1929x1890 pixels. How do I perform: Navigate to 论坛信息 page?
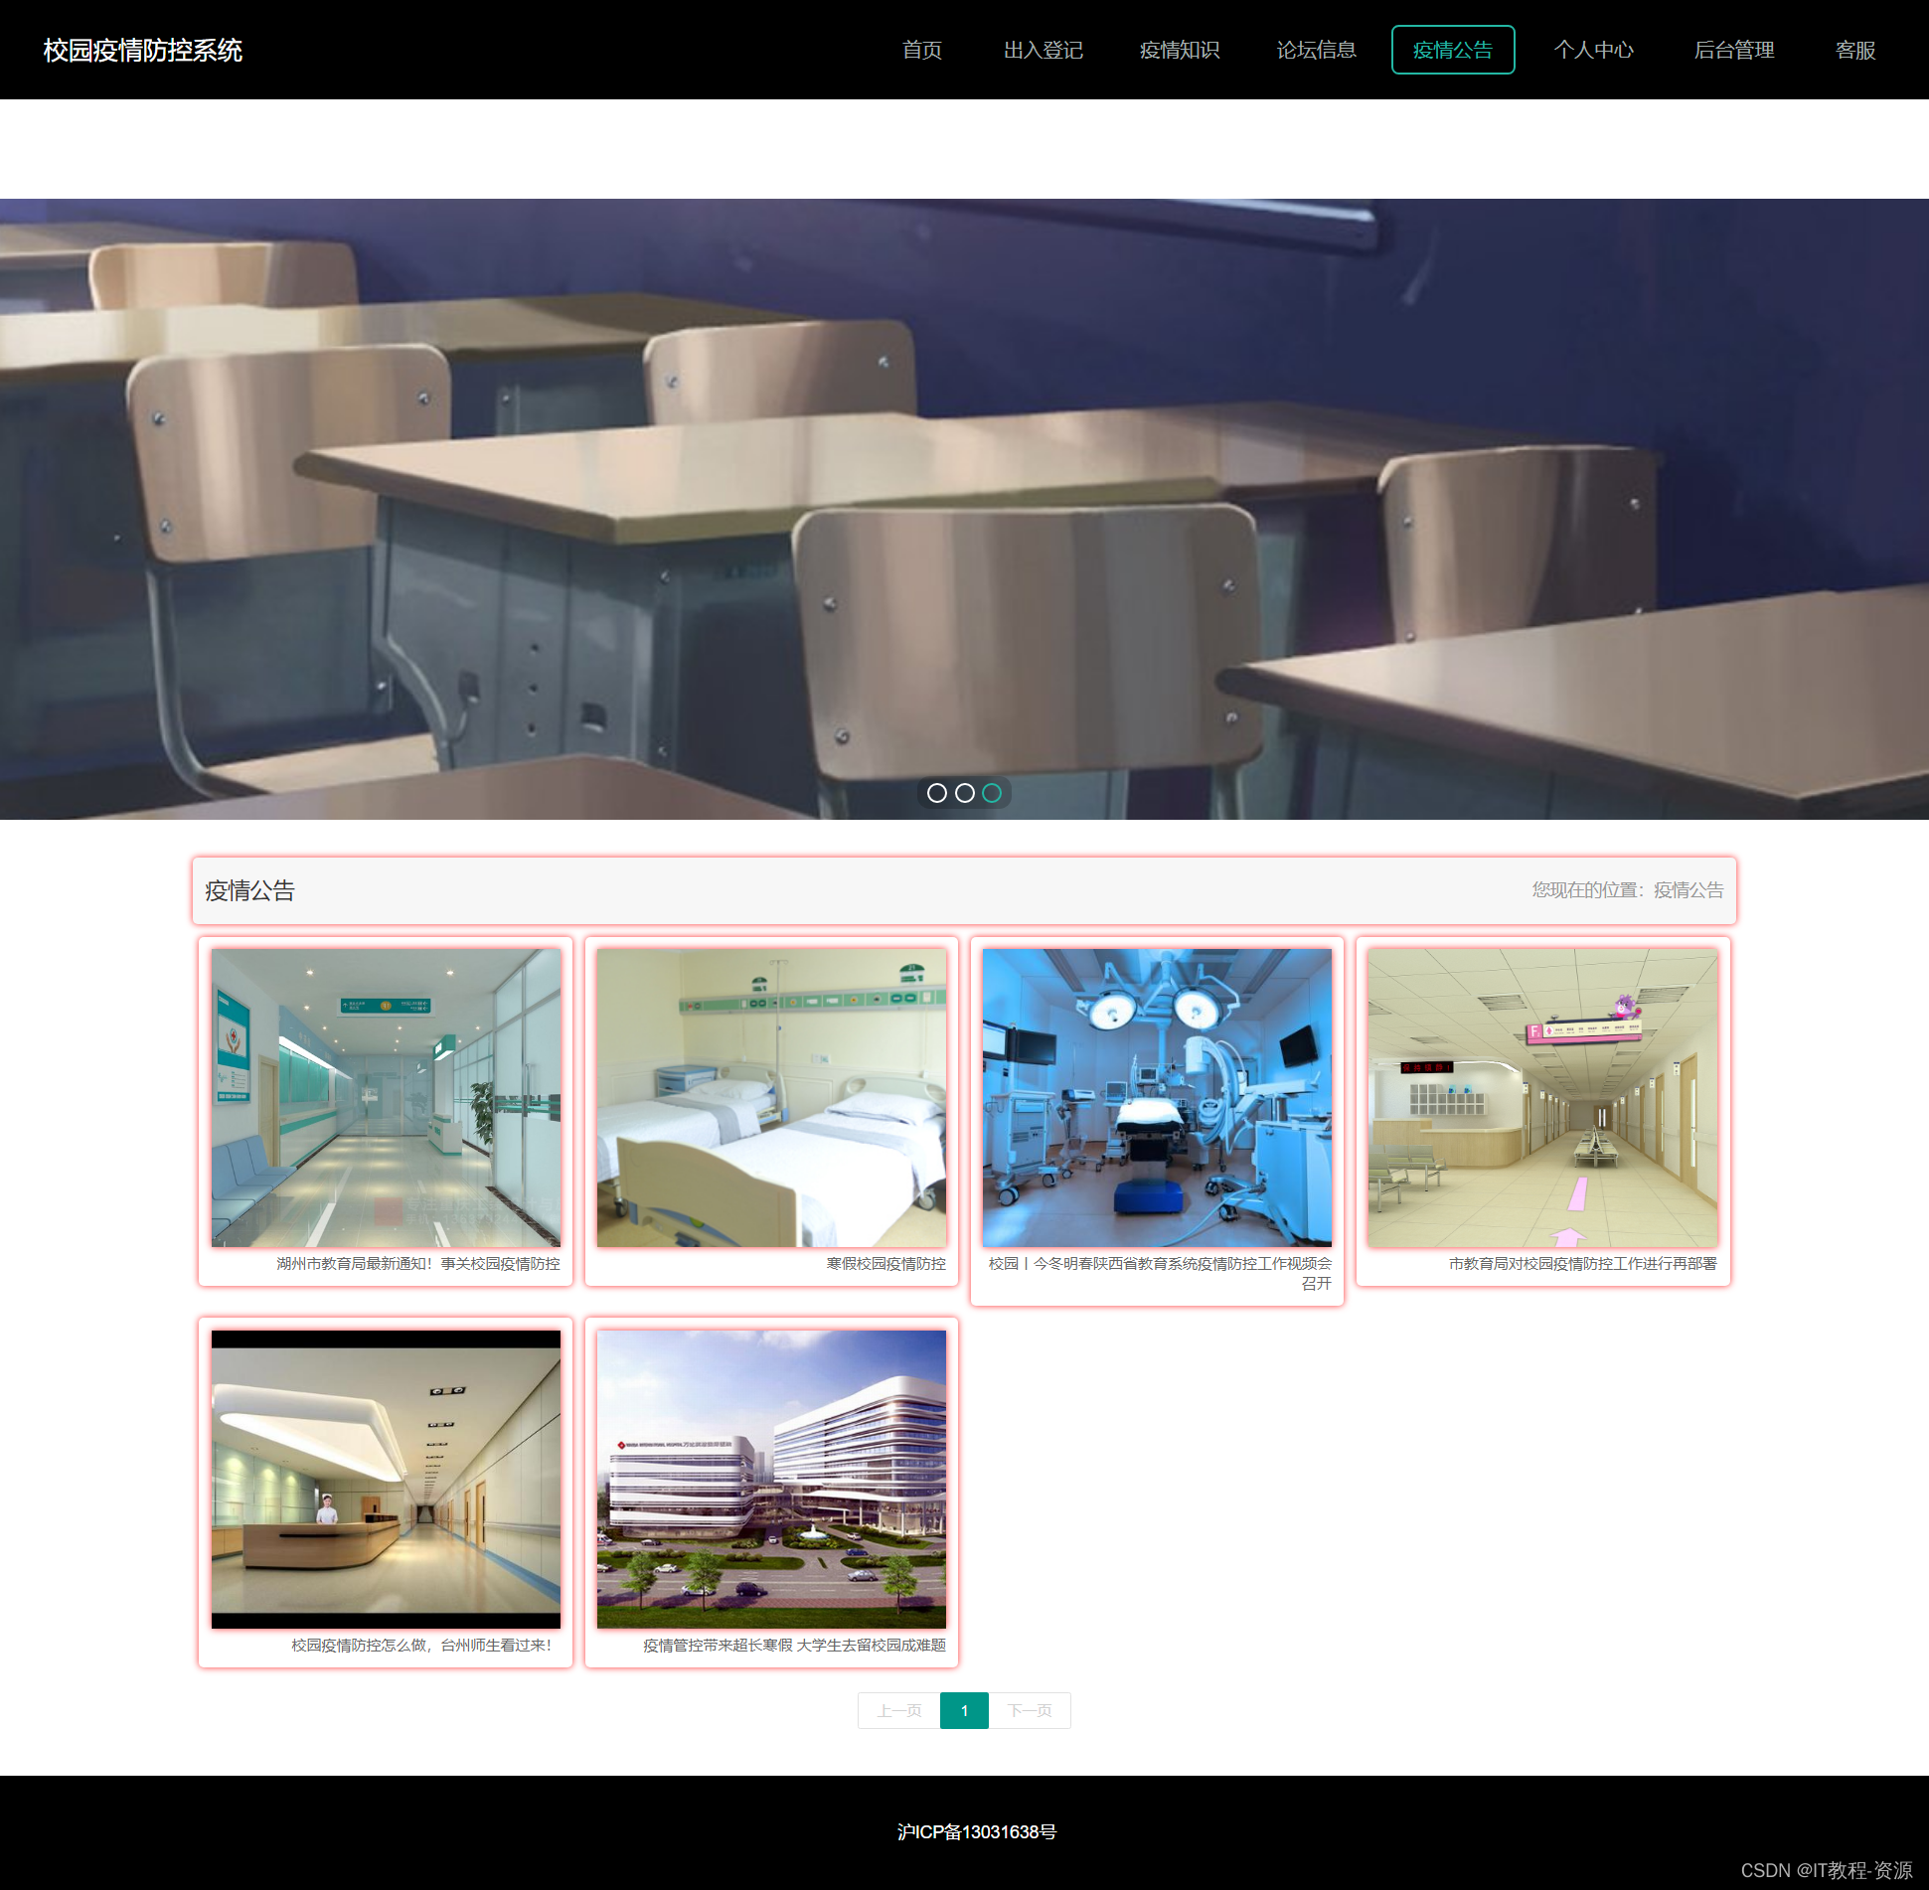pyautogui.click(x=1316, y=50)
